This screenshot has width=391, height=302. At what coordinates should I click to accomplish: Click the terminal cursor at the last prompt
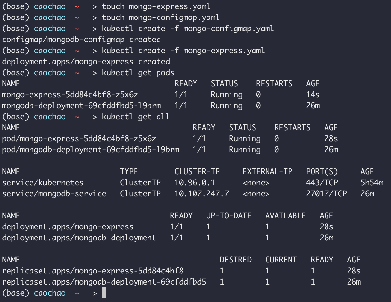(x=104, y=293)
